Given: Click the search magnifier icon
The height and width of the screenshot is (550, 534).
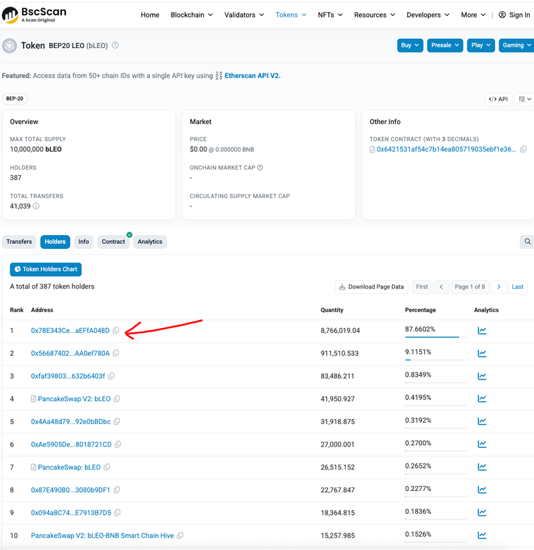Looking at the screenshot, I should tap(527, 242).
